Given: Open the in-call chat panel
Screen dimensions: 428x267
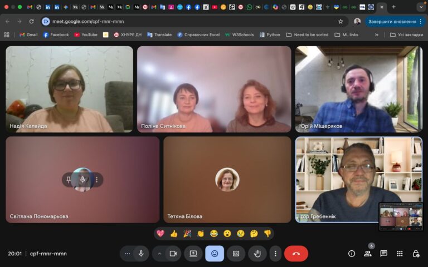Looking at the screenshot, I should click(383, 254).
